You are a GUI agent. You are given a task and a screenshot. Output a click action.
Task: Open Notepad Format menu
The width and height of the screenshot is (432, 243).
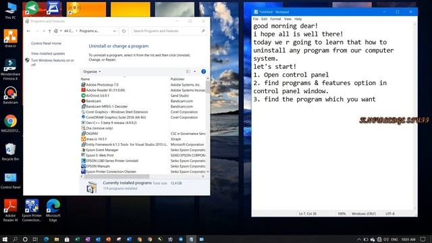[275, 19]
